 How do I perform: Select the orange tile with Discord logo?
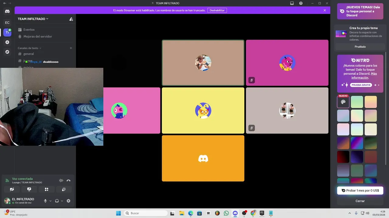(x=203, y=158)
